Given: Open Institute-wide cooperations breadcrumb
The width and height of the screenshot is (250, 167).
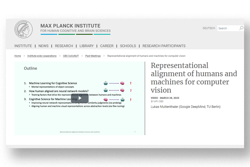Looking at the screenshot, I should point(42,56).
